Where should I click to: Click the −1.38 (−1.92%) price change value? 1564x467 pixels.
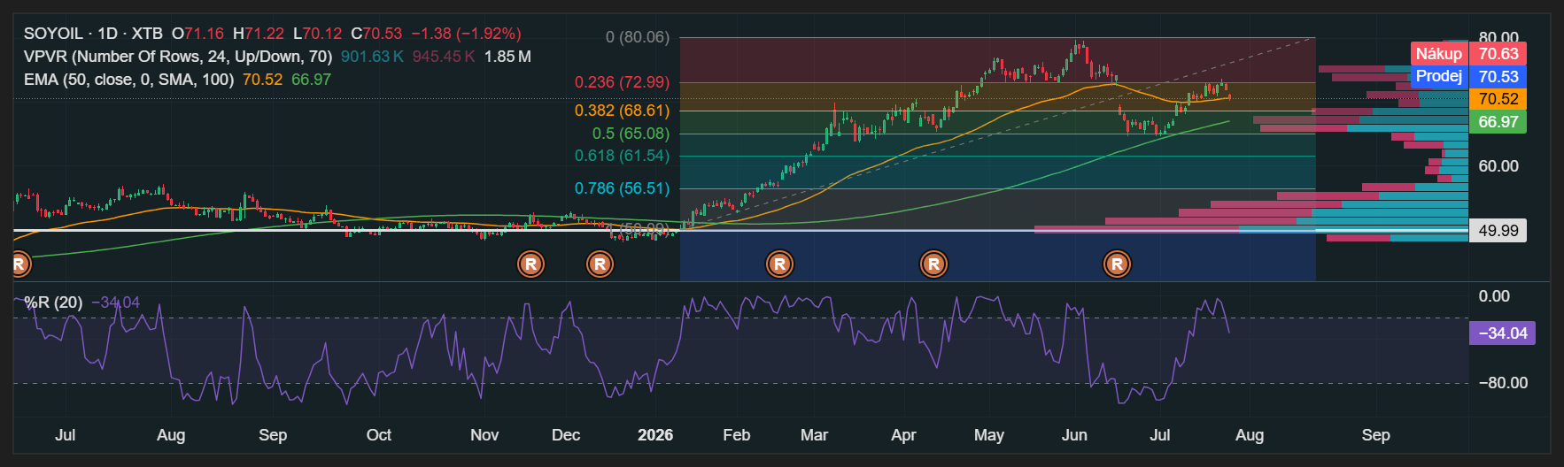(x=466, y=34)
